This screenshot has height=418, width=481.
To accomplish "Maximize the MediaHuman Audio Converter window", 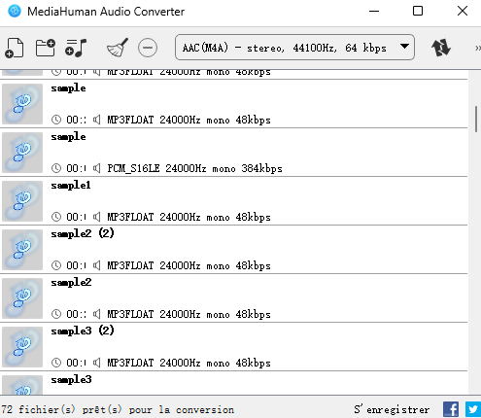I will coord(418,11).
